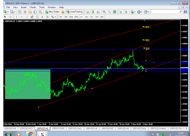Viewport: 190px width, 136px height.
Task: Select the D1 timeframe
Action: (92, 17)
